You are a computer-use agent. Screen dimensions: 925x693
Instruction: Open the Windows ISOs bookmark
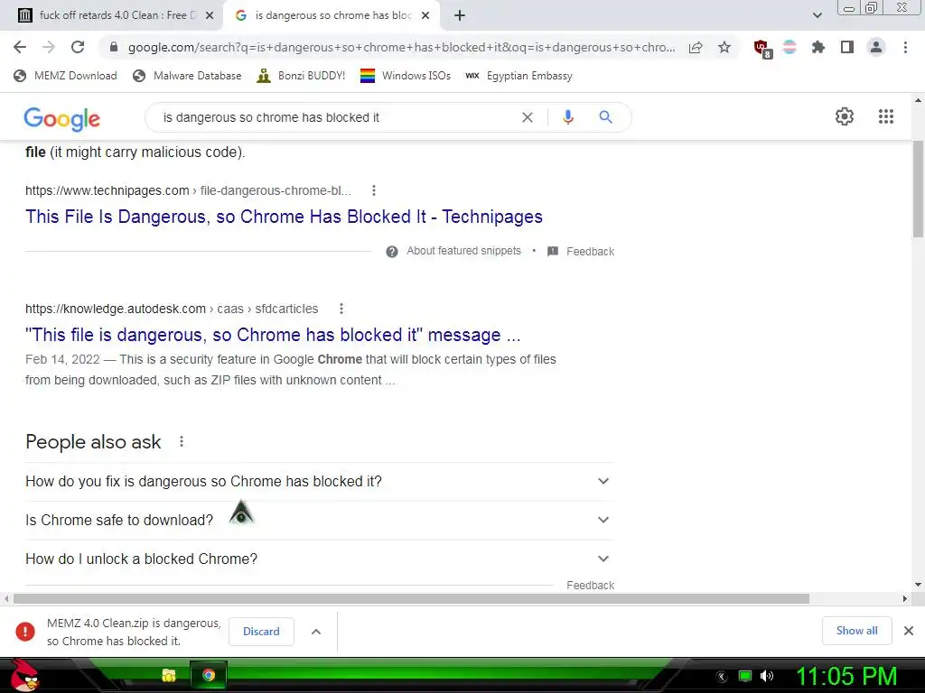tap(406, 76)
